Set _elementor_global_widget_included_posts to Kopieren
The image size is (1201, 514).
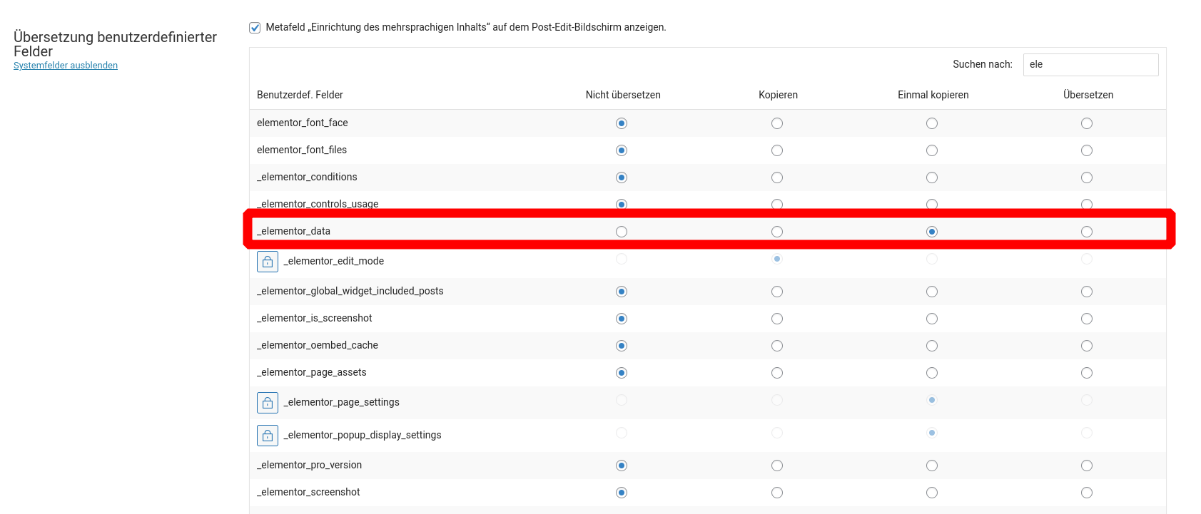click(x=777, y=292)
